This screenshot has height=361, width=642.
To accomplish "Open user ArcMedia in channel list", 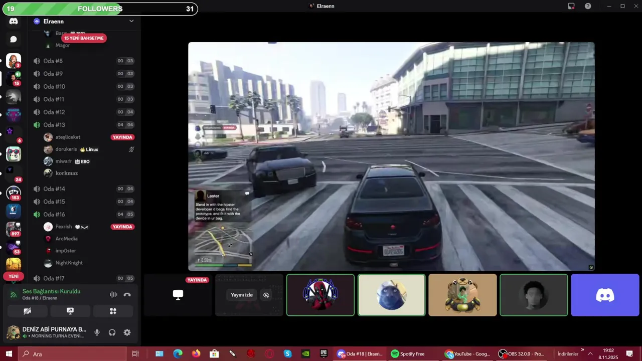I will click(x=66, y=239).
